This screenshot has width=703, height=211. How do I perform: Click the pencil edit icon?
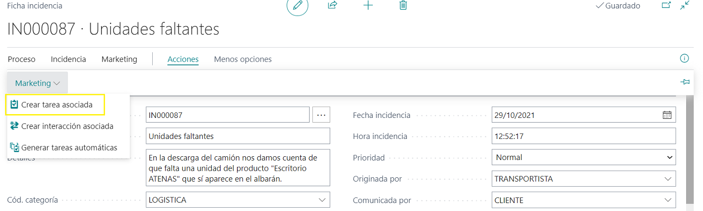click(297, 6)
